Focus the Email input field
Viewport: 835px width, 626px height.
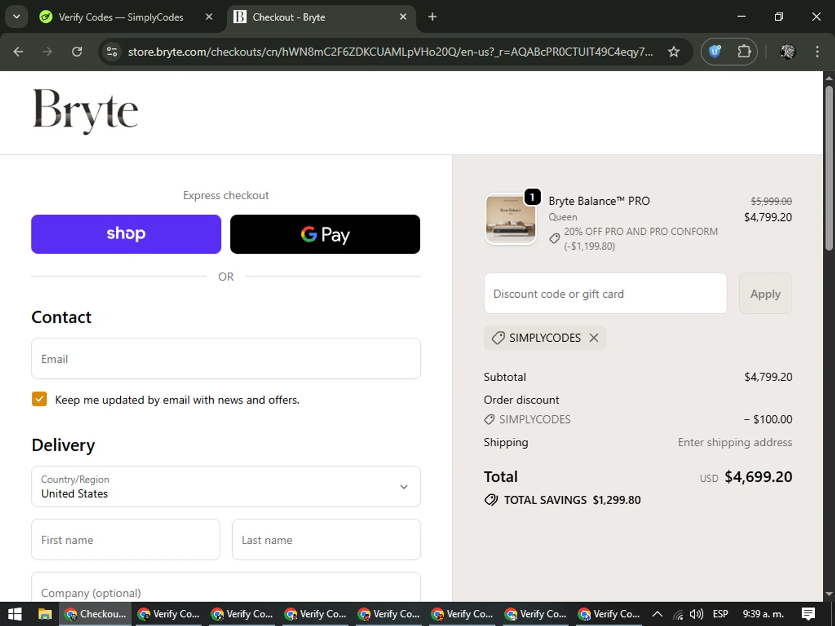point(226,359)
